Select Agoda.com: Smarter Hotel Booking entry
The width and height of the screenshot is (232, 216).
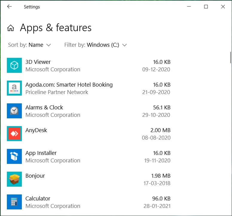point(69,85)
